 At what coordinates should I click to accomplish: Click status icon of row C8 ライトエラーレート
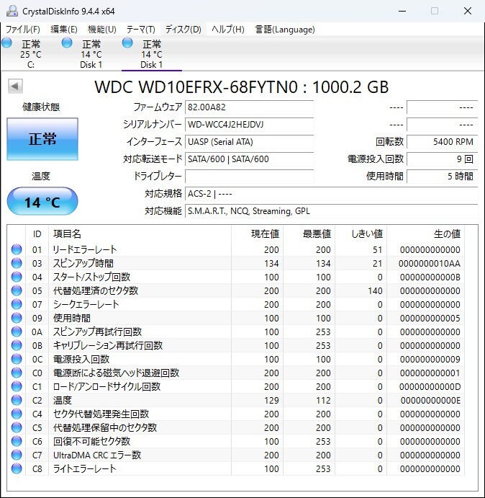[17, 468]
